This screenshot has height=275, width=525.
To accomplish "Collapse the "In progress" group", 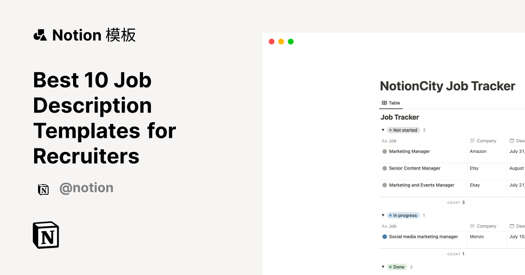I will 383,215.
